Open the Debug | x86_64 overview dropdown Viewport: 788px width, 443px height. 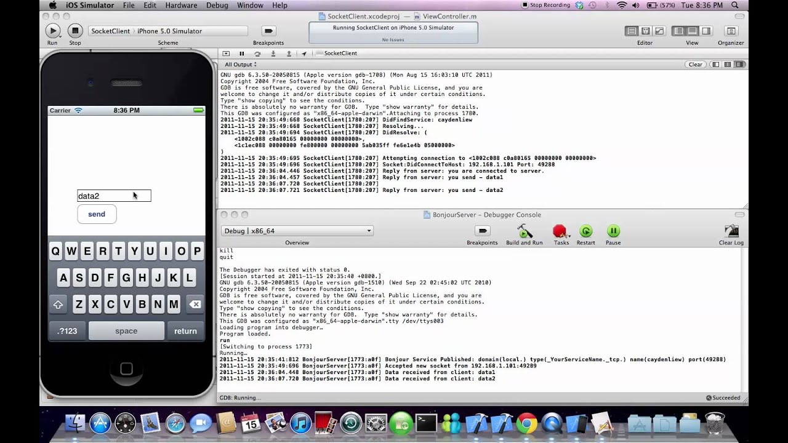pos(297,231)
